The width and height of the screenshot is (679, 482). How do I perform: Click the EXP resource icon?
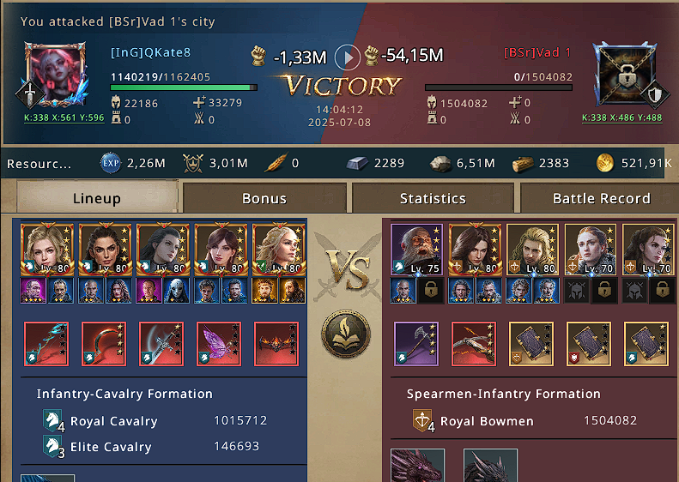coord(111,163)
